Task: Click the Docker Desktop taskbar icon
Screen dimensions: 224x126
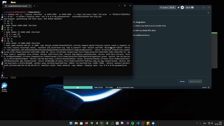Action: click(153, 123)
